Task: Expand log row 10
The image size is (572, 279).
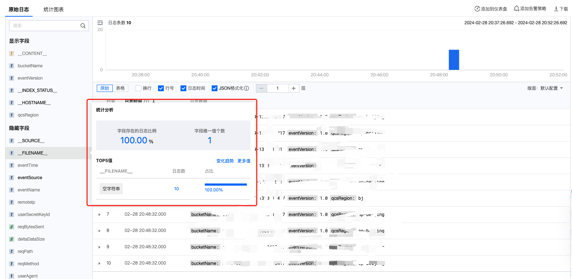Action: click(x=99, y=263)
